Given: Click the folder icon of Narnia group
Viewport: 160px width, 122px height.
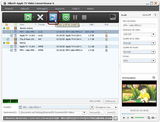Looking at the screenshot, I should pyautogui.click(x=8, y=43).
